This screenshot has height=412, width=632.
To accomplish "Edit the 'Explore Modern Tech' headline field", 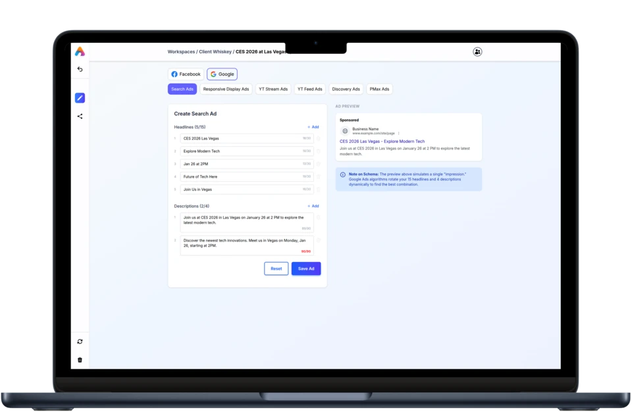I will click(247, 151).
